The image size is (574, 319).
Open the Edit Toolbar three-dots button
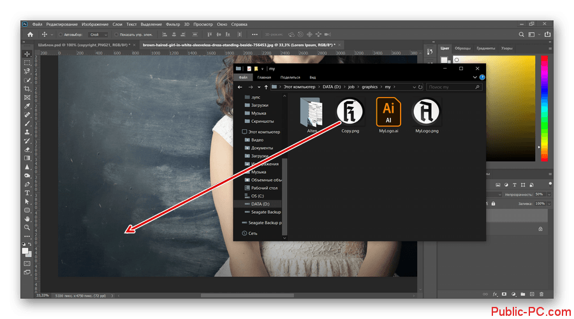(27, 236)
